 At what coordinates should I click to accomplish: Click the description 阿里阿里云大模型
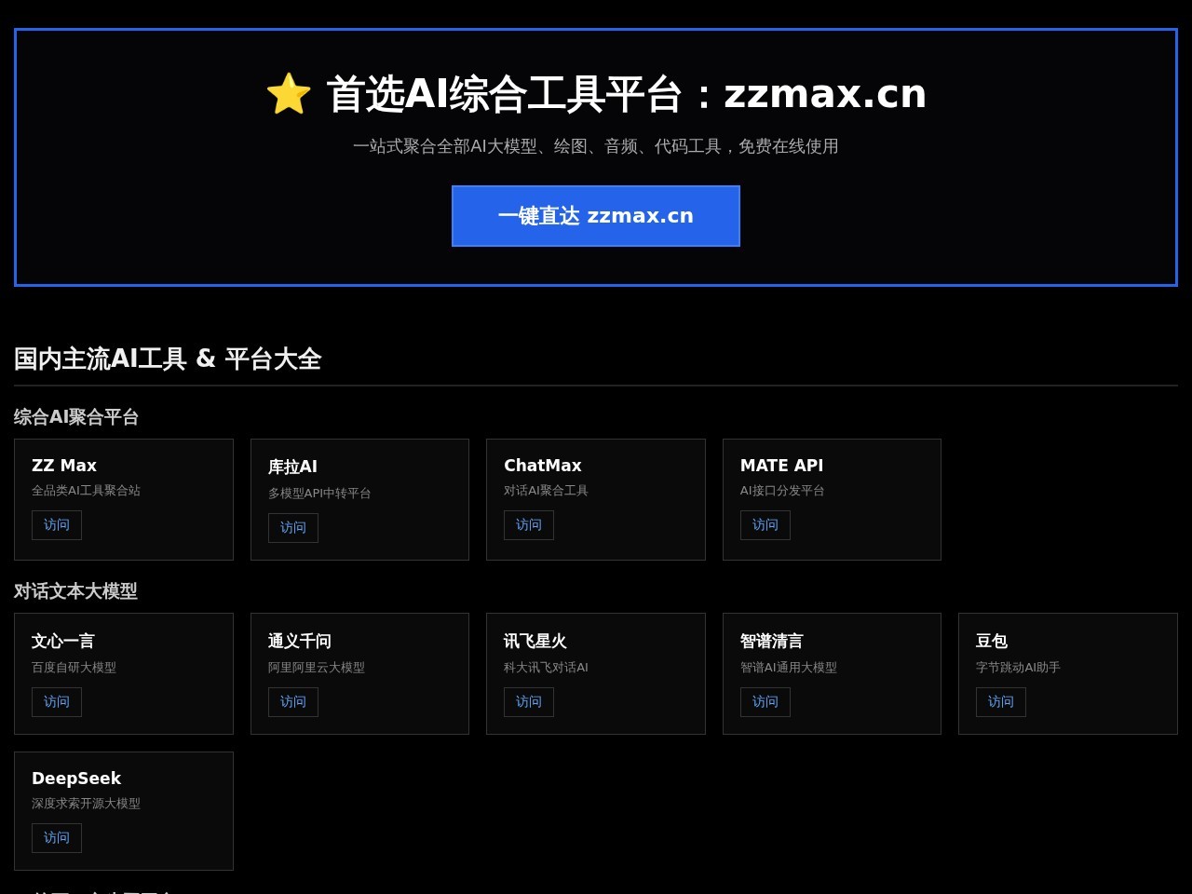coord(317,668)
